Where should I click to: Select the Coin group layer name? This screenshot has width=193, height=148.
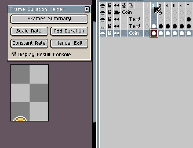[x=127, y=12]
